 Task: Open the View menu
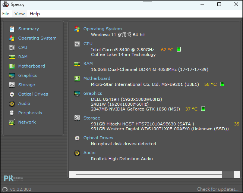pos(19,14)
